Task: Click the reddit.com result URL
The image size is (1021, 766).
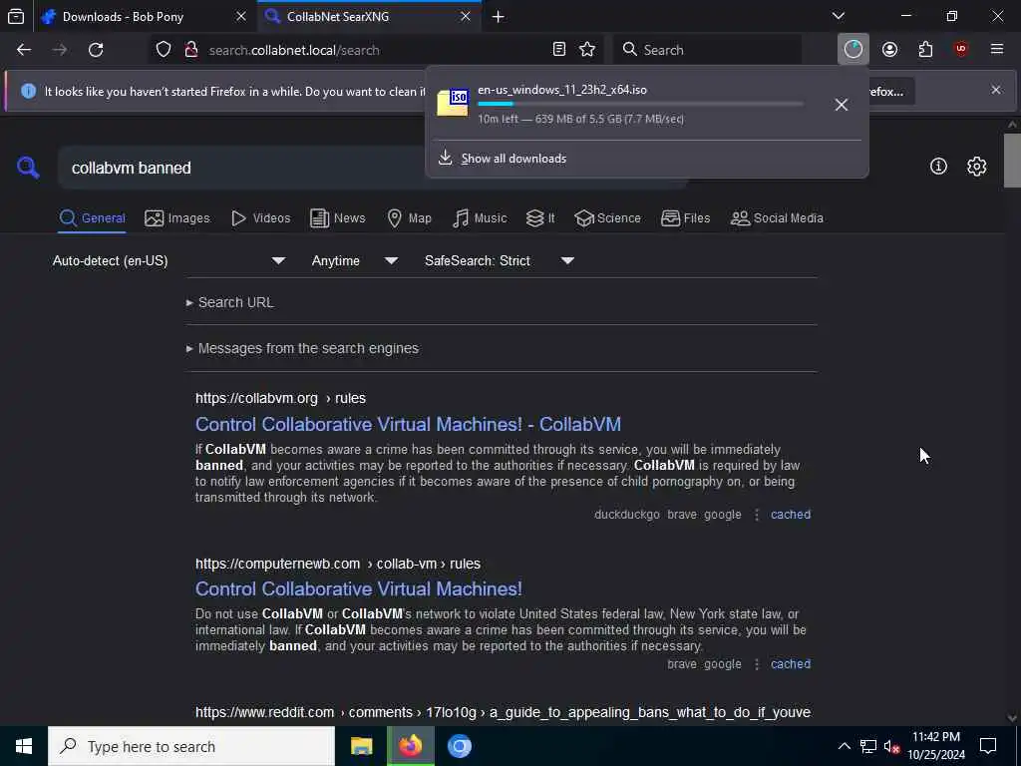Action: (503, 712)
